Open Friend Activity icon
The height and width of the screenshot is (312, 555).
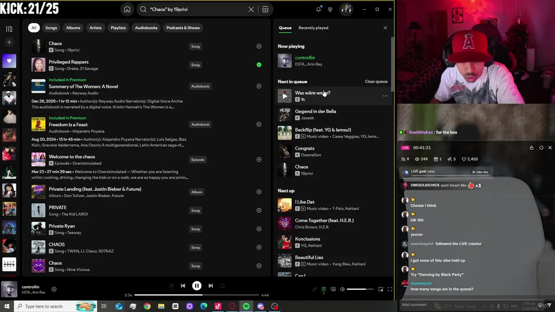[x=330, y=9]
